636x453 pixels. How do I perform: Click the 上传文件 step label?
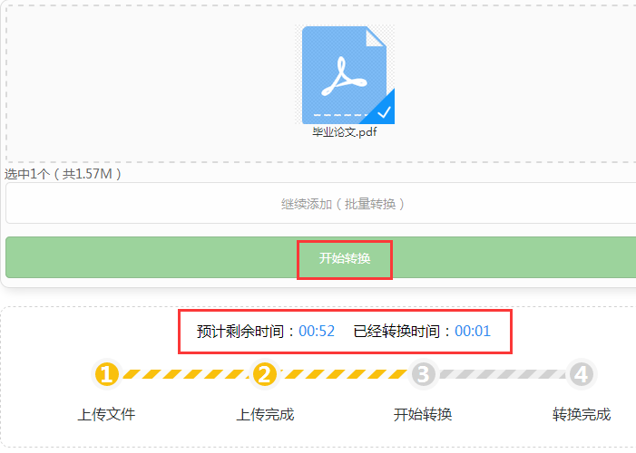click(x=106, y=414)
